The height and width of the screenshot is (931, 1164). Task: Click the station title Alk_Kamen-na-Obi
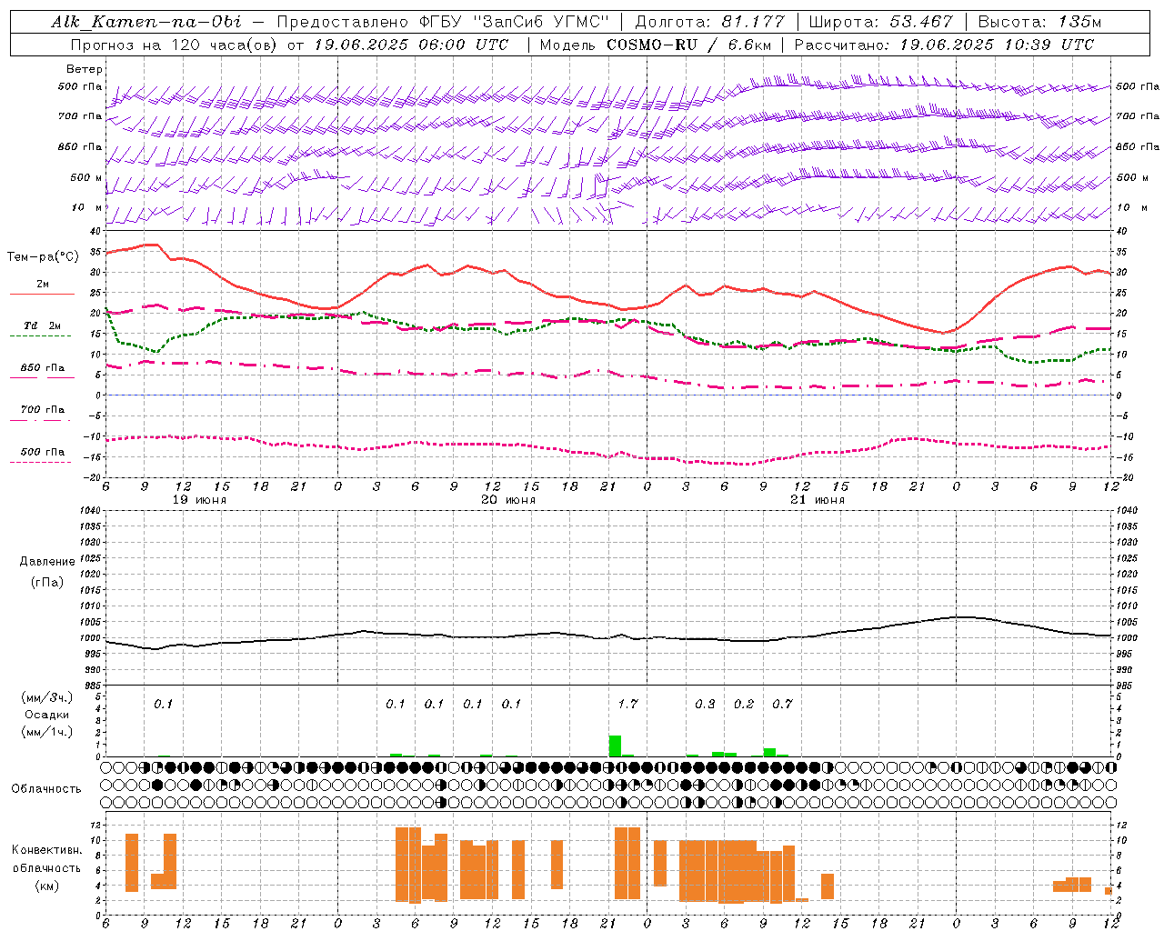click(x=146, y=21)
